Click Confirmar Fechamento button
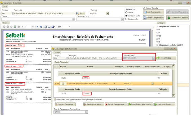The image size is (191, 116). [177, 12]
